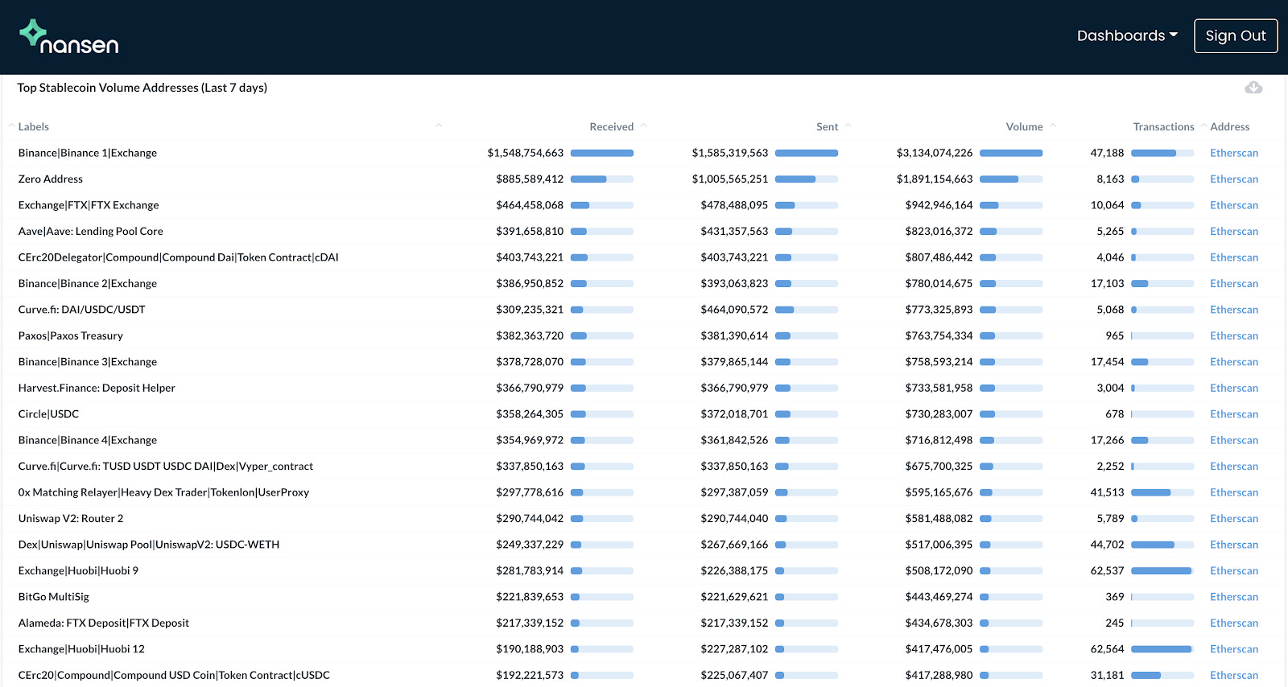Open Etherscan link for Binance 2
1288x687 pixels.
(x=1234, y=283)
